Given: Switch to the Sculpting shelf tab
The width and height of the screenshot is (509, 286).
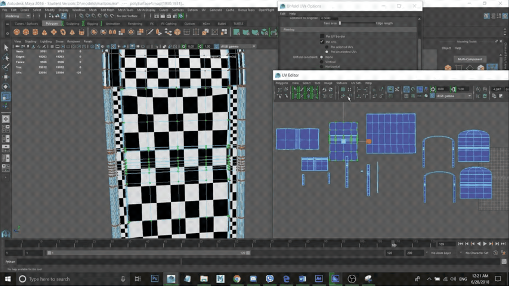Looking at the screenshot, I should point(73,24).
